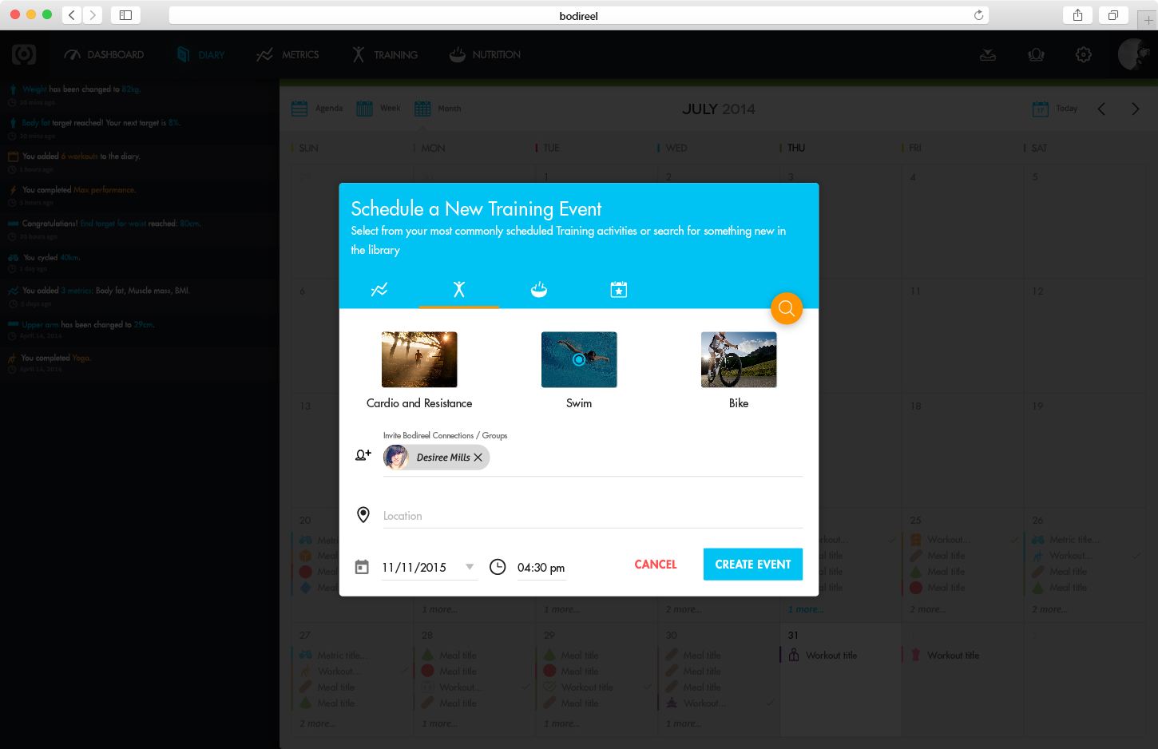
Task: Open the date dropdown arrow
Action: coord(470,567)
